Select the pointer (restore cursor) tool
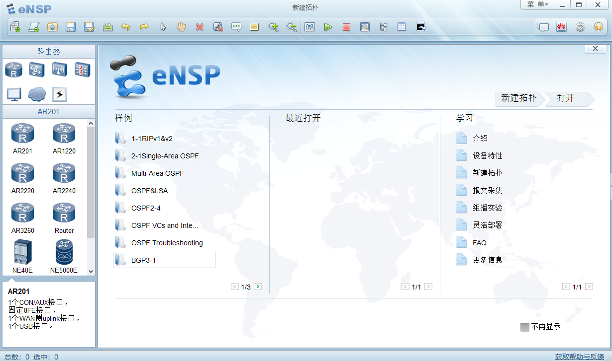 [x=163, y=27]
